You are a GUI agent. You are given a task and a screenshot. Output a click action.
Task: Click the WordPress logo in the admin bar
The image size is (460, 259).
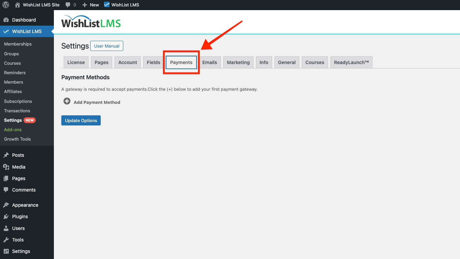tap(5, 5)
